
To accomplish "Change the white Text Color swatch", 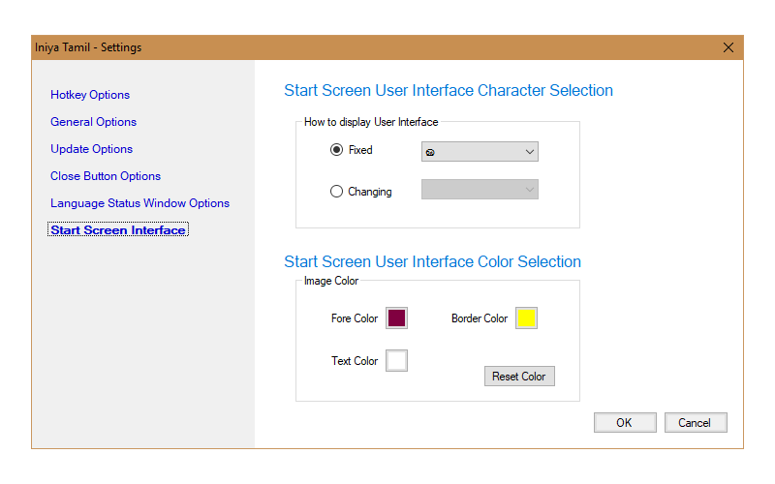I will click(x=396, y=361).
